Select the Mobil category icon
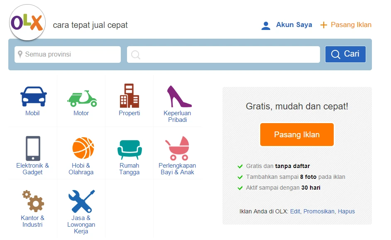 32,96
